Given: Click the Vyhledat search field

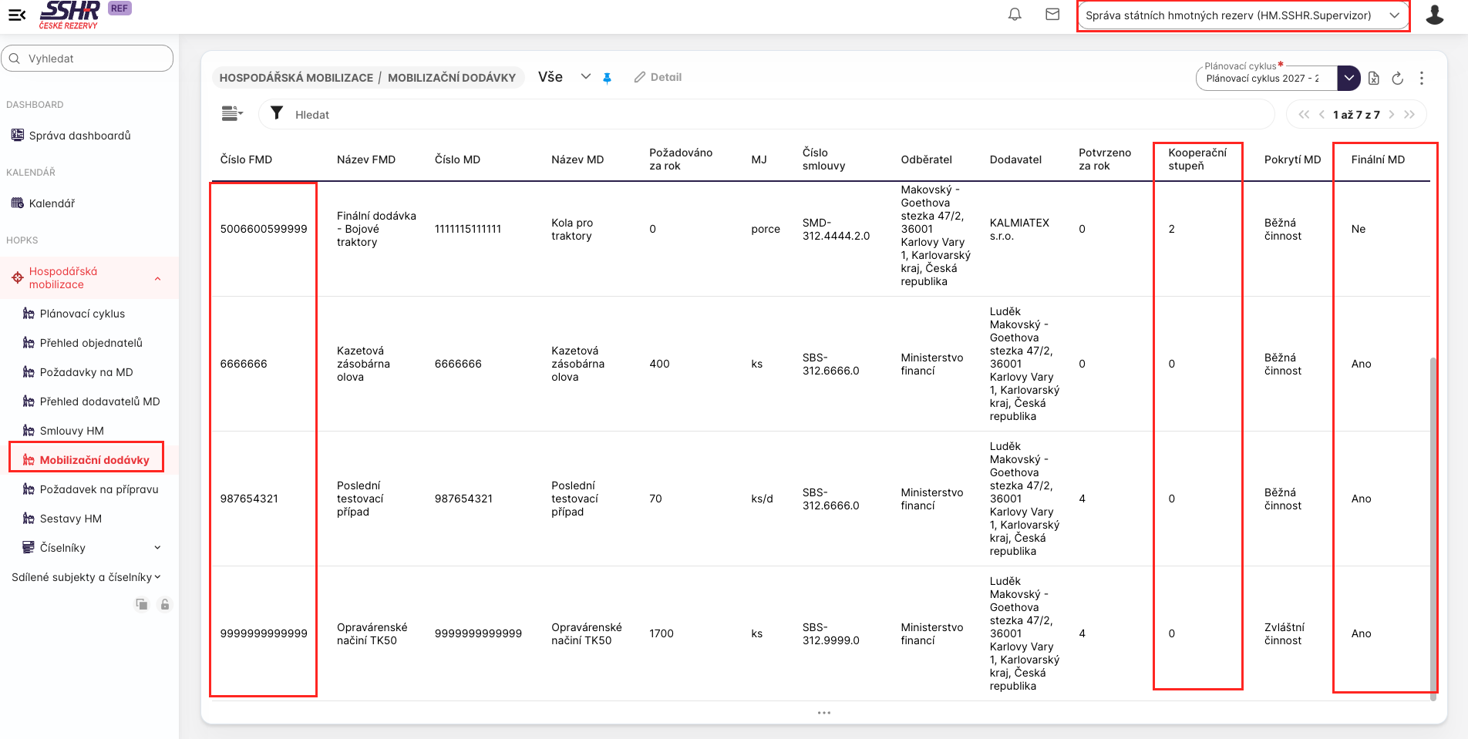Looking at the screenshot, I should point(87,59).
